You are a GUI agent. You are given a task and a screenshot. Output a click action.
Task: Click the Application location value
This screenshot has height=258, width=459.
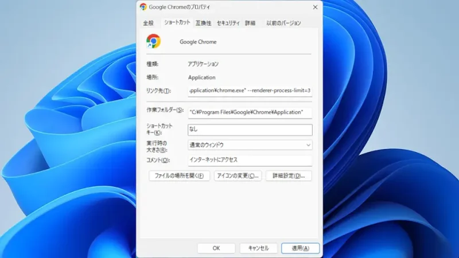point(202,77)
